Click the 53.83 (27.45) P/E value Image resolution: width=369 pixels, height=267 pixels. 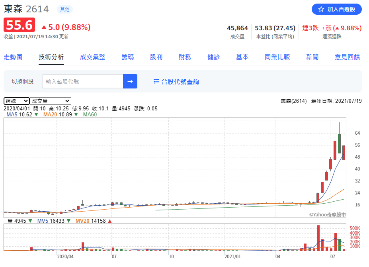pyautogui.click(x=275, y=28)
